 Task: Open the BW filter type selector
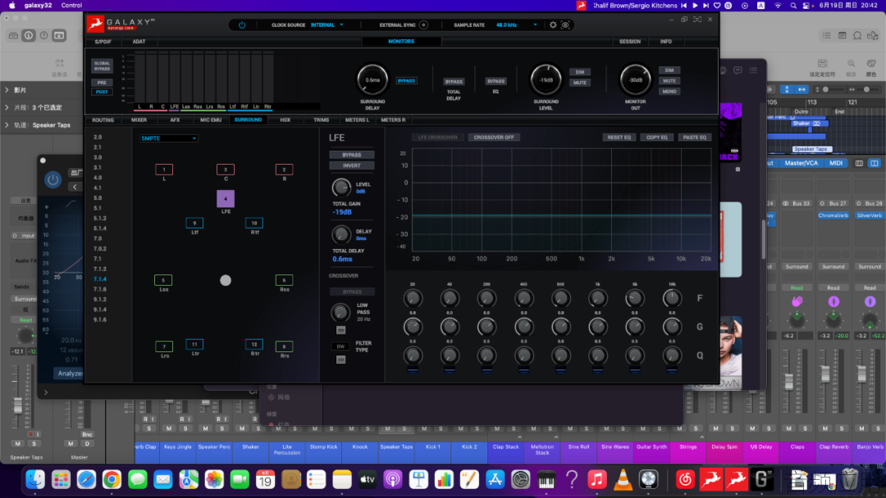(340, 346)
